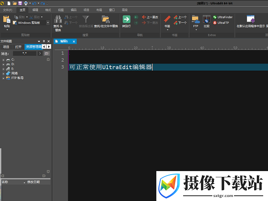The height and width of the screenshot is (201, 268).
Task: Open the bookmark dropdown arrow
Action: (167, 30)
